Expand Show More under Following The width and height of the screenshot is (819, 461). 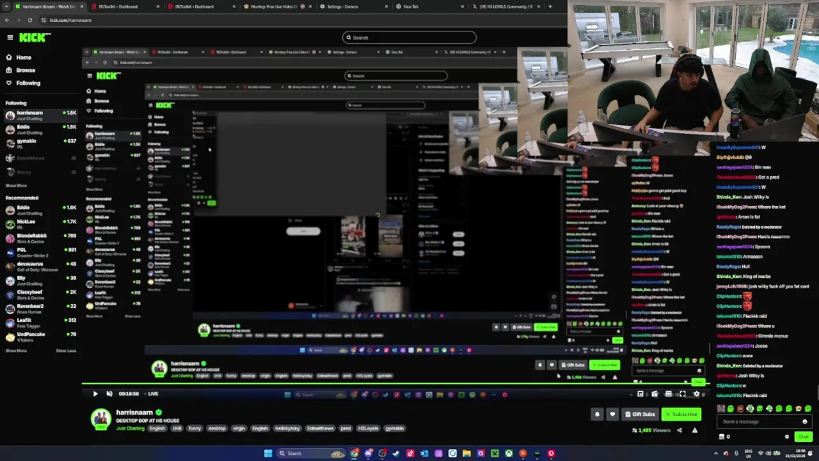click(16, 186)
